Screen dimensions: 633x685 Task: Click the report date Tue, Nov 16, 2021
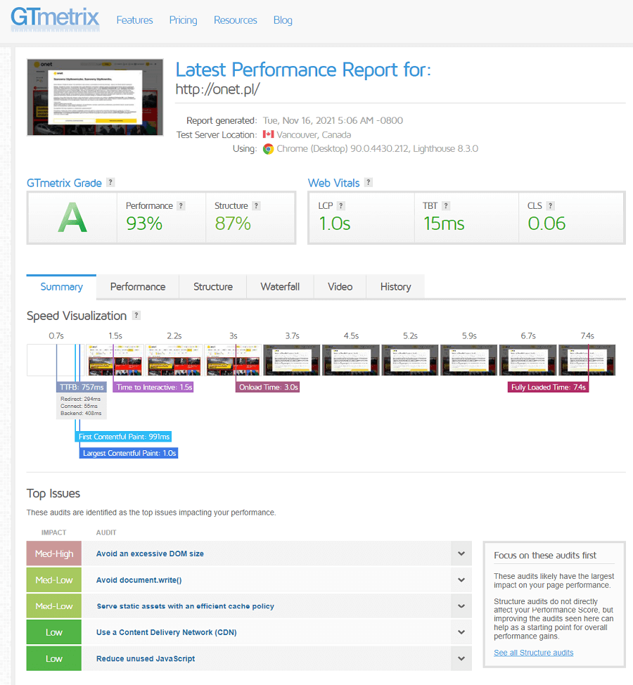tap(333, 120)
